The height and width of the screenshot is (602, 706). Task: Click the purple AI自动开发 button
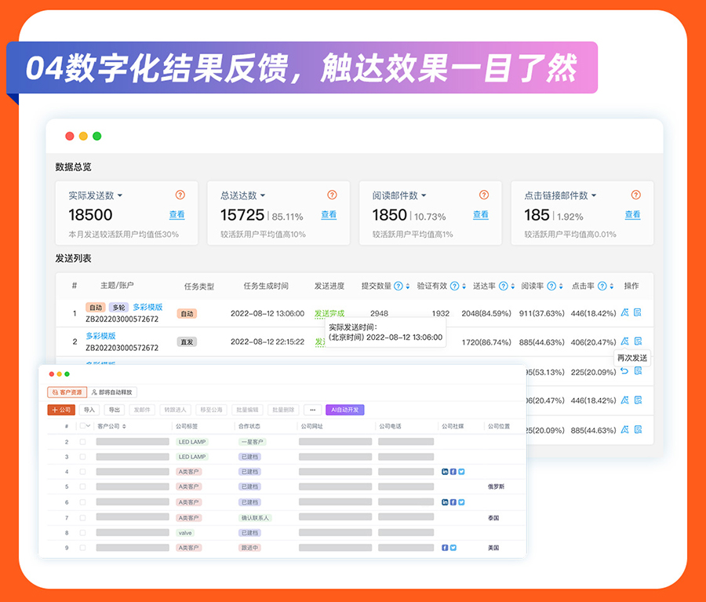[345, 410]
